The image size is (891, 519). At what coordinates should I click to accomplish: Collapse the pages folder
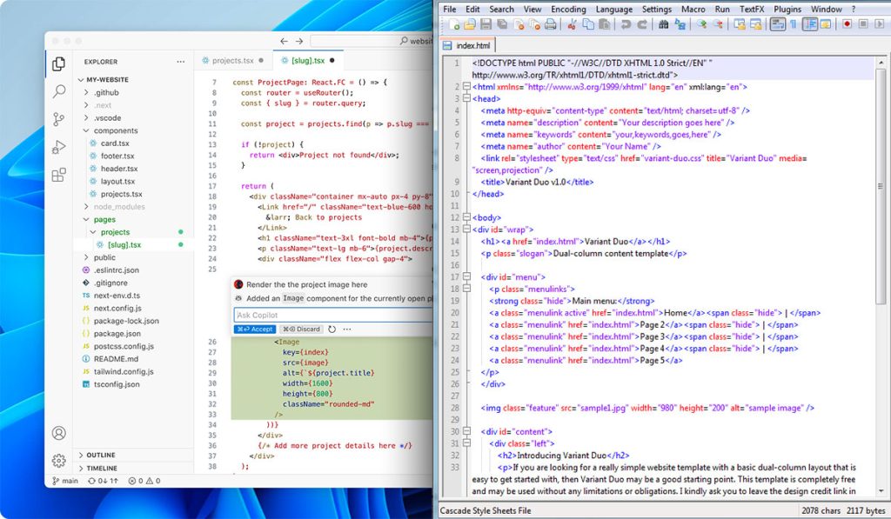tap(133, 219)
